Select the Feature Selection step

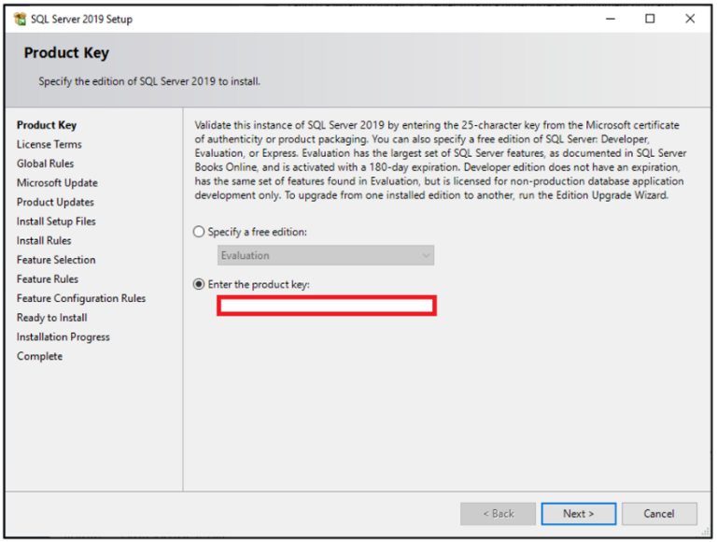point(56,260)
